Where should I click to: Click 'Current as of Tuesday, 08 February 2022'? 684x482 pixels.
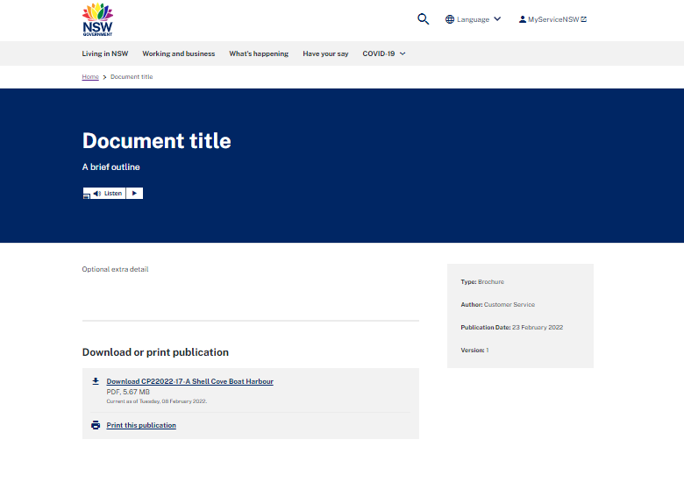point(157,401)
